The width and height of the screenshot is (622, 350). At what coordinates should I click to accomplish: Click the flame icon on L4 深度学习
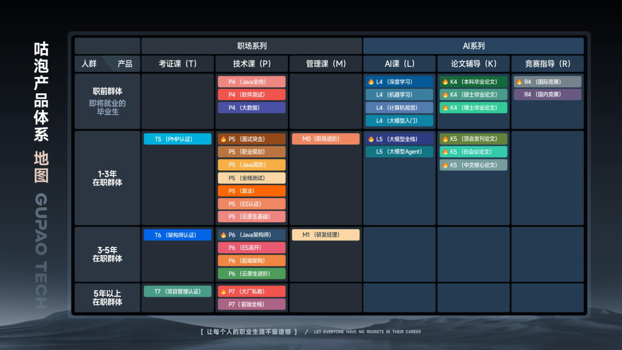[x=371, y=82]
